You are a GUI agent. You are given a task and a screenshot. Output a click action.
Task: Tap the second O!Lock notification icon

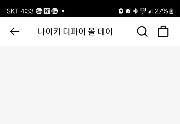click(x=55, y=11)
